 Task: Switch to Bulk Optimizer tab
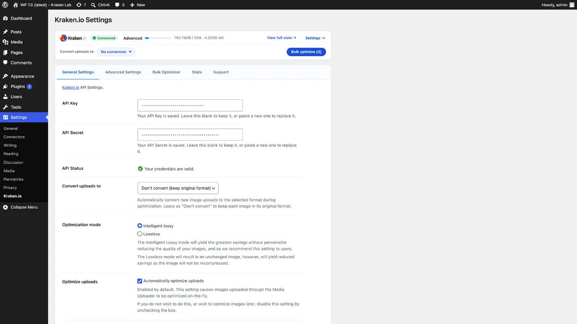point(166,72)
